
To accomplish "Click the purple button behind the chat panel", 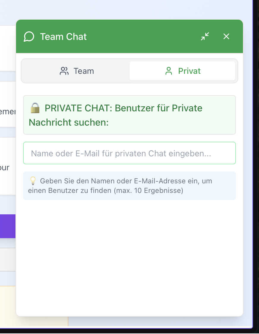I will pos(8,226).
